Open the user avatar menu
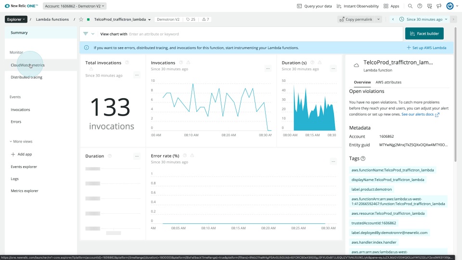This screenshot has height=260, width=462. tap(450, 6)
